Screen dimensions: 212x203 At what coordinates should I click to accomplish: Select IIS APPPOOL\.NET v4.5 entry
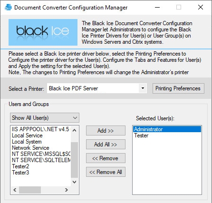point(40,129)
